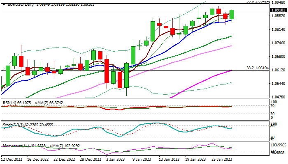
Task: Click the ->MA(7) 102.0292 Momentum average label
Action: coord(64,146)
